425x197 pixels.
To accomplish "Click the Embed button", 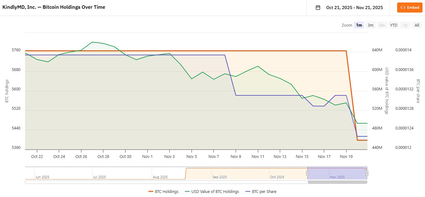I will [x=410, y=8].
